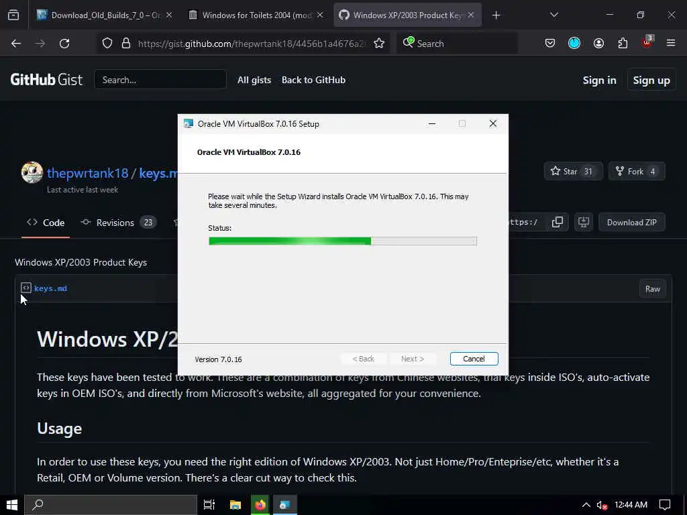Expand the list all tabs dropdown
Viewport: 687px width, 515px height.
coord(553,15)
